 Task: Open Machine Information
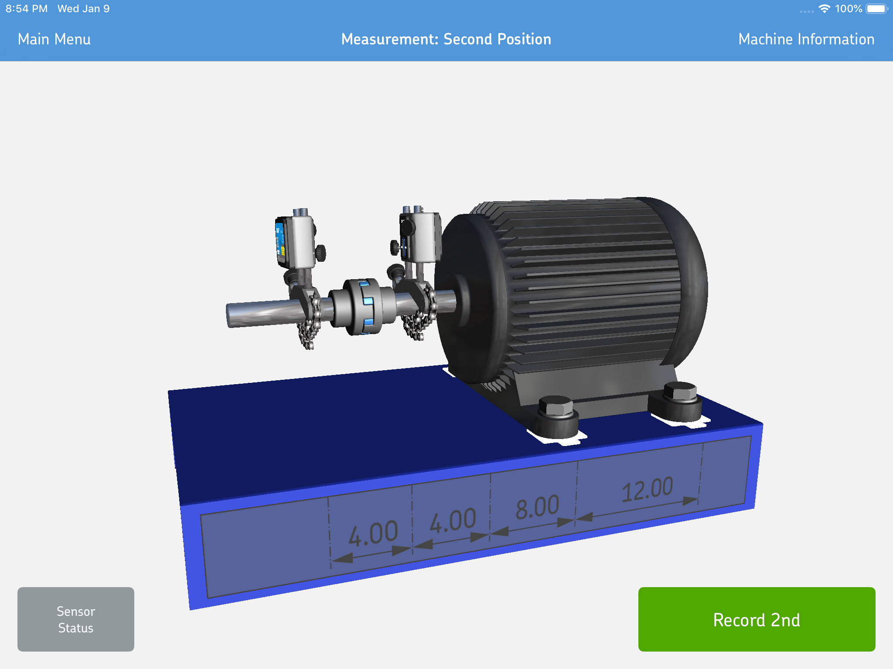point(806,39)
